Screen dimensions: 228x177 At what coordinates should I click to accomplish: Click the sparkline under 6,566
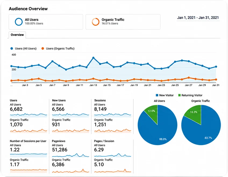coord(70,115)
